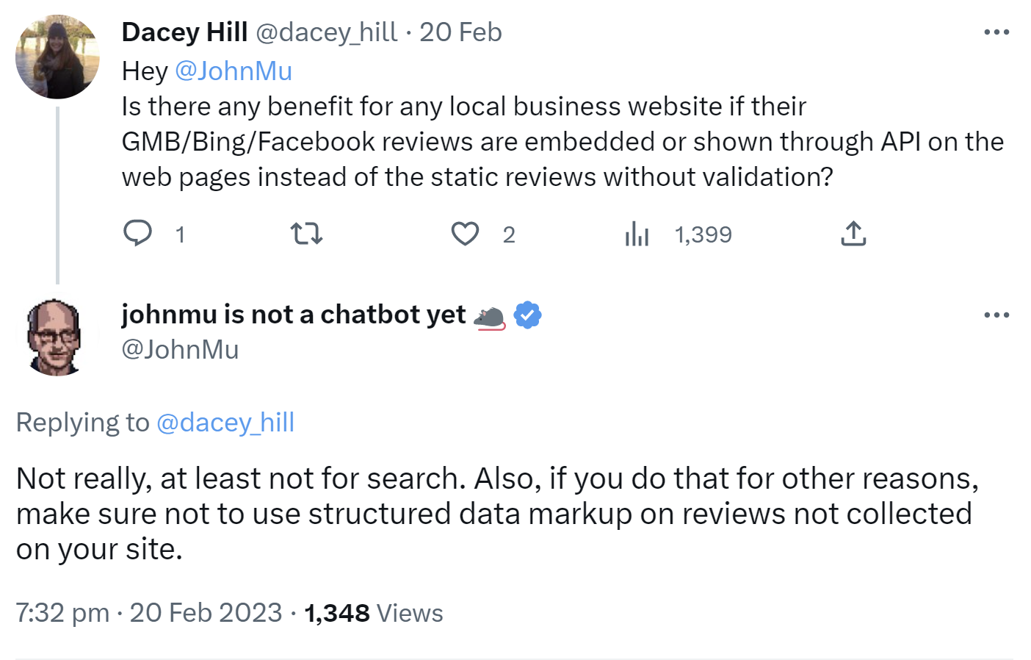The width and height of the screenshot is (1031, 660).
Task: Click the 7:32 pm · 20 Feb 2023 timestamp
Action: [149, 613]
